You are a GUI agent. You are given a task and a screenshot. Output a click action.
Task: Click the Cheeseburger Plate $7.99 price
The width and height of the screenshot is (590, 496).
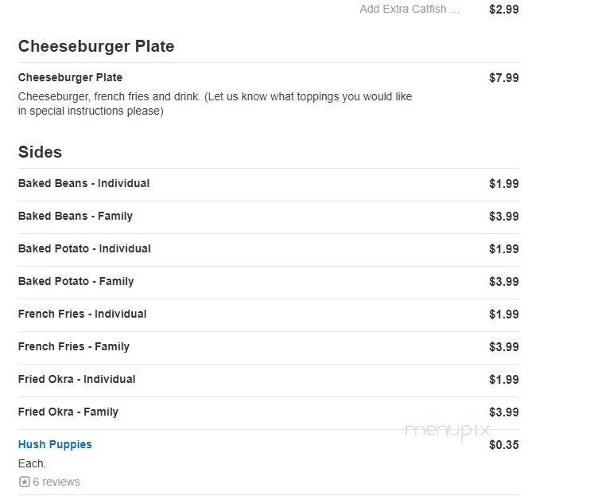tap(504, 78)
